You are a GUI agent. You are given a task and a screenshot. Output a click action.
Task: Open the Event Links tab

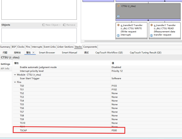point(50,47)
